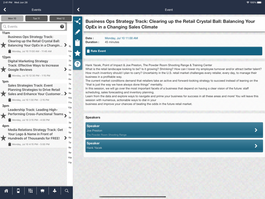Tap search magnifier in bottom bar
The height and width of the screenshot is (199, 265).
(67, 191)
